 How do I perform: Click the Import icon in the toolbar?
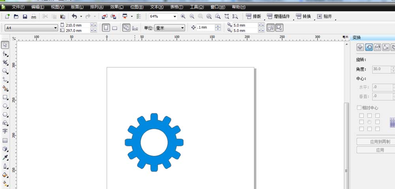pyautogui.click(x=105, y=17)
